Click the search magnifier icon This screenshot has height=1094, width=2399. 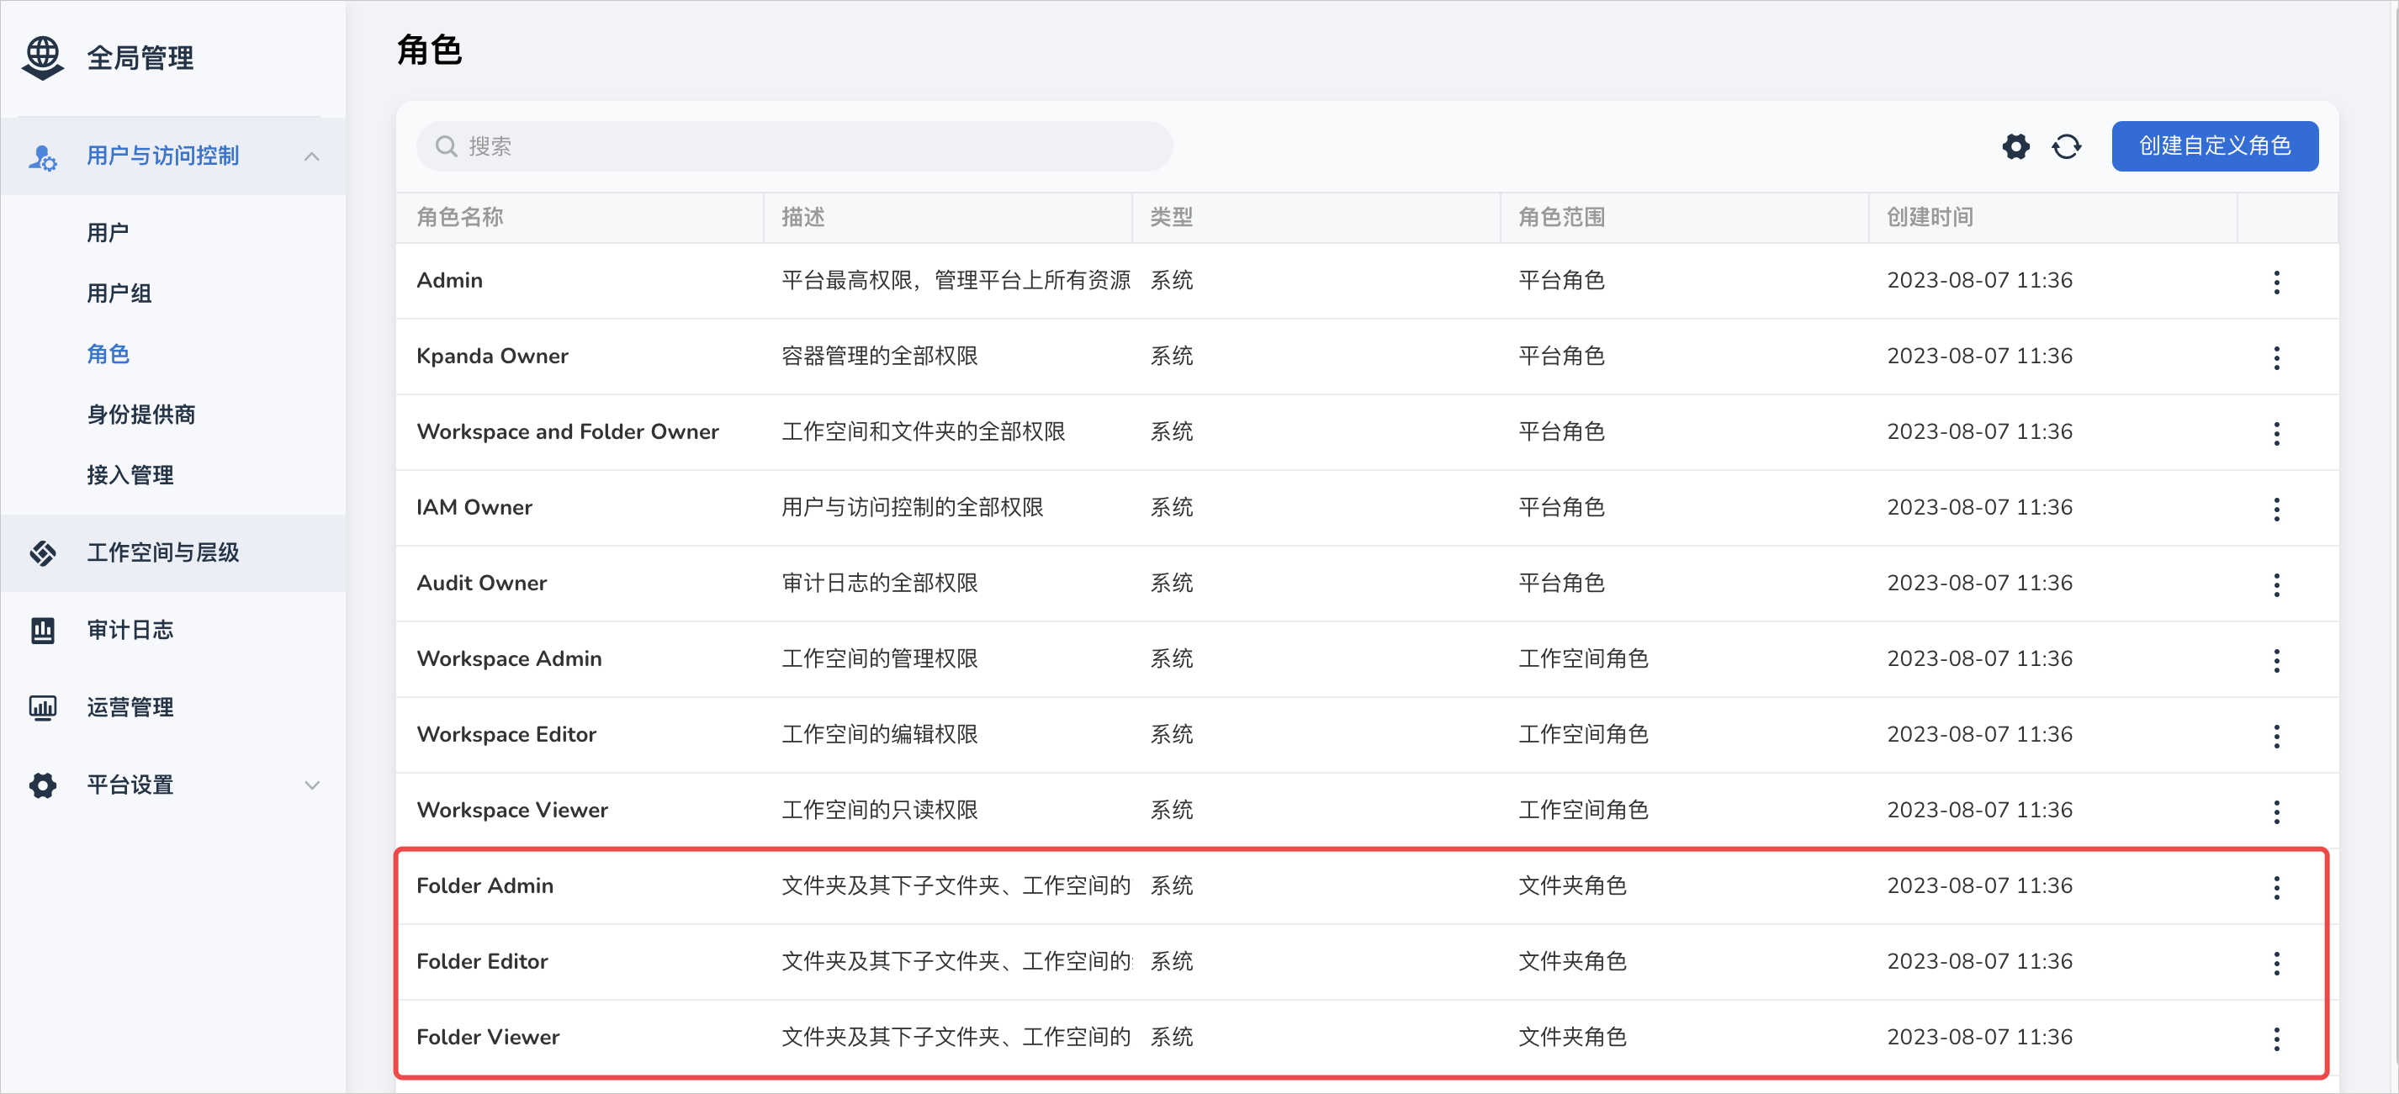(x=446, y=146)
